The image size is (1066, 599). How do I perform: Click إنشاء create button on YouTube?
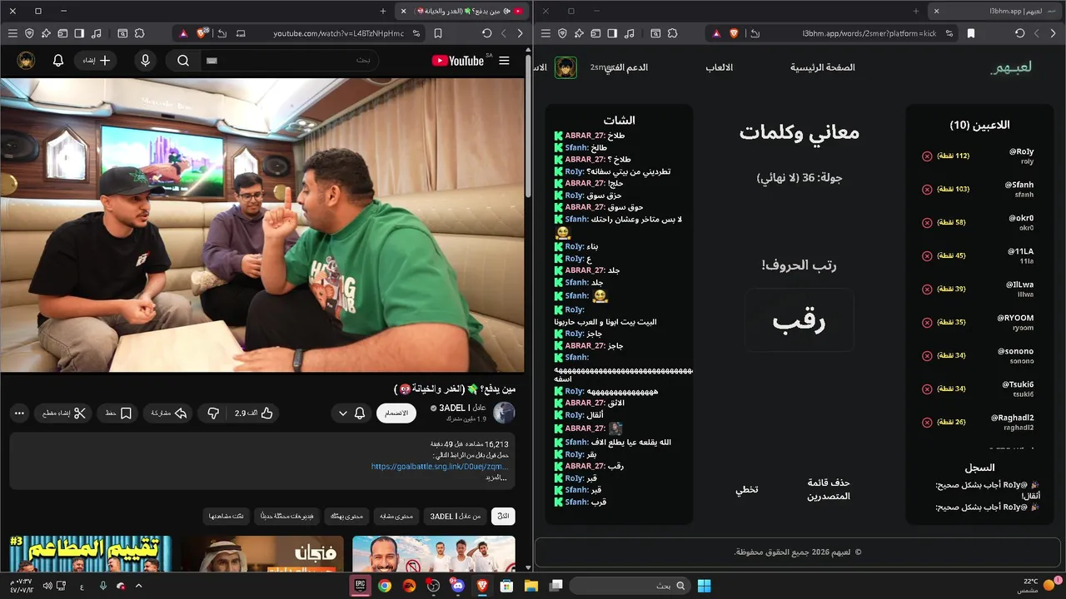(x=97, y=61)
